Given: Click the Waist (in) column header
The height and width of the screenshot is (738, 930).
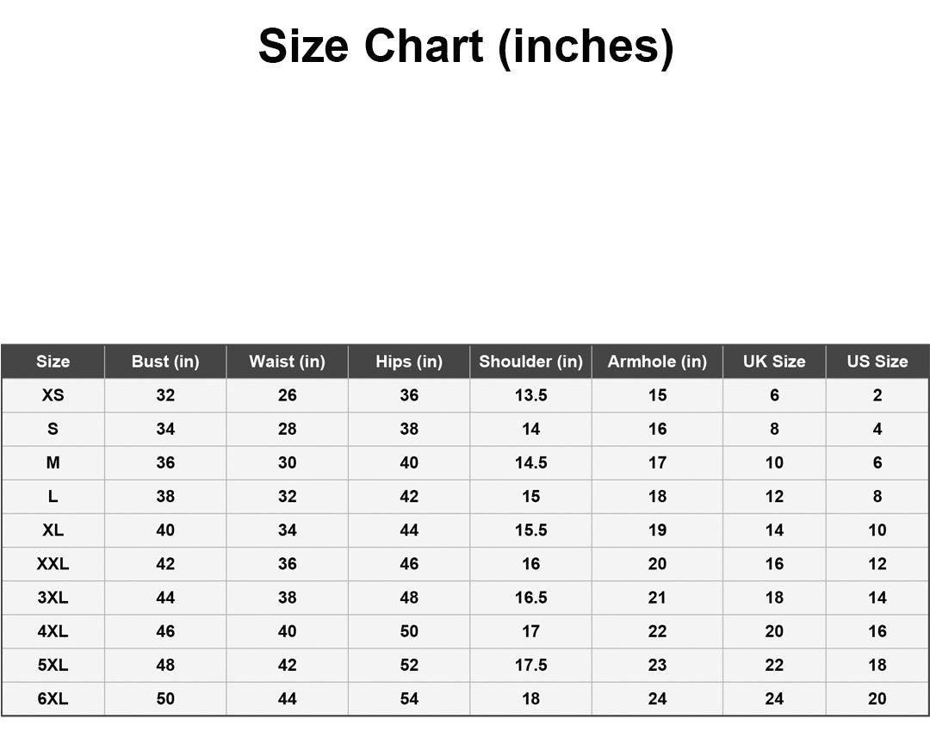Looking at the screenshot, I should coord(287,362).
